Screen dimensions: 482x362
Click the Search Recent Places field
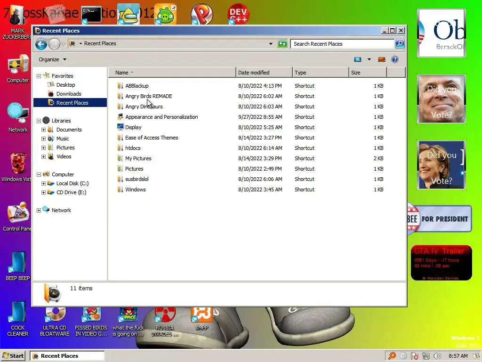tap(342, 44)
